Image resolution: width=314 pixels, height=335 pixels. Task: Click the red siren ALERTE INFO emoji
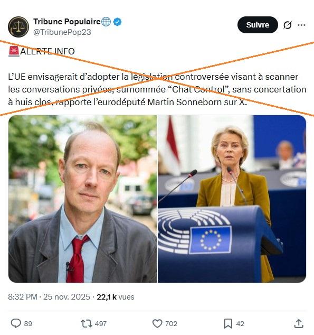pos(14,51)
